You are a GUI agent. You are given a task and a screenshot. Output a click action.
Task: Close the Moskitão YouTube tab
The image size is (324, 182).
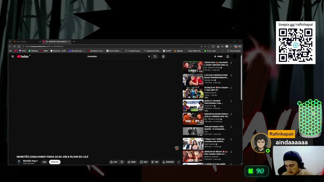[69, 42]
